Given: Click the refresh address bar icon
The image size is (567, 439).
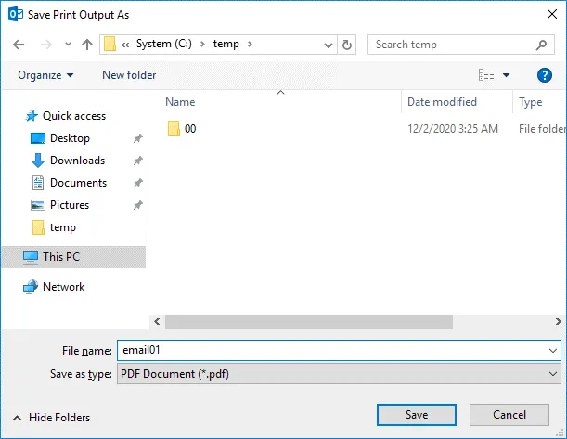Looking at the screenshot, I should (347, 45).
